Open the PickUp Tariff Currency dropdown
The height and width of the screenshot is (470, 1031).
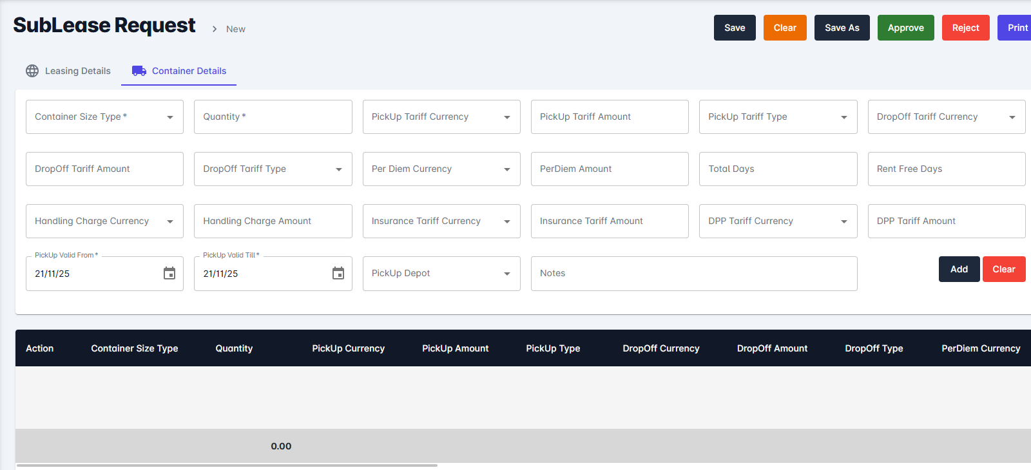pyautogui.click(x=506, y=117)
